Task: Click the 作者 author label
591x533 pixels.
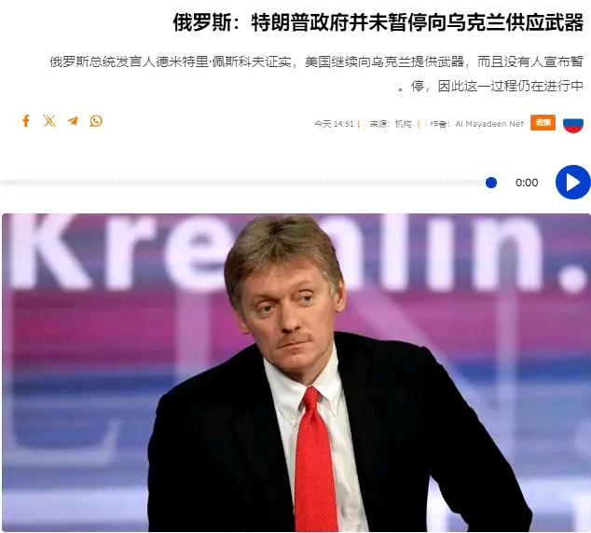Action: [438, 124]
